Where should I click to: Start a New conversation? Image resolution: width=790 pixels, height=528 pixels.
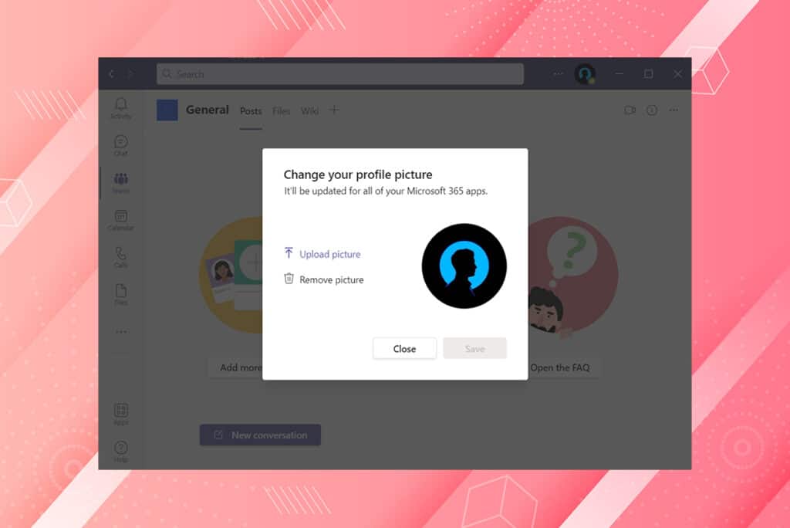261,435
